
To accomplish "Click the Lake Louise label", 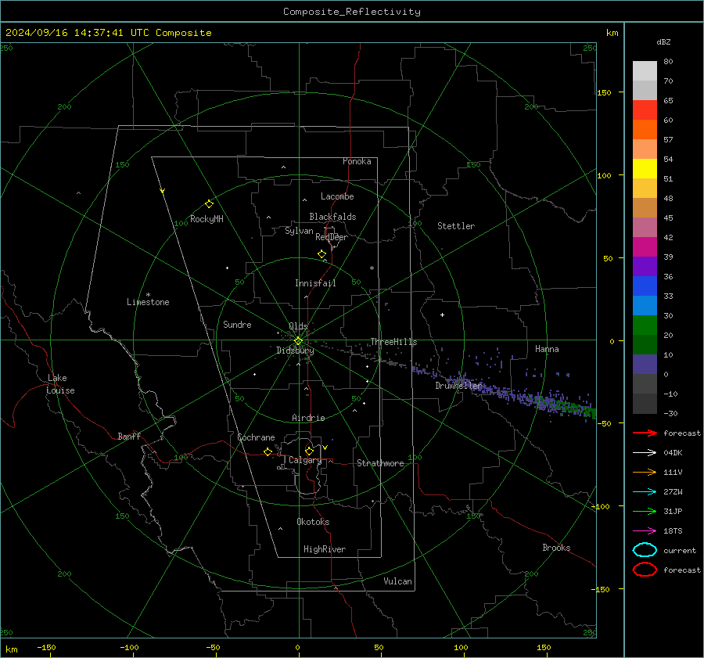I will (x=60, y=384).
